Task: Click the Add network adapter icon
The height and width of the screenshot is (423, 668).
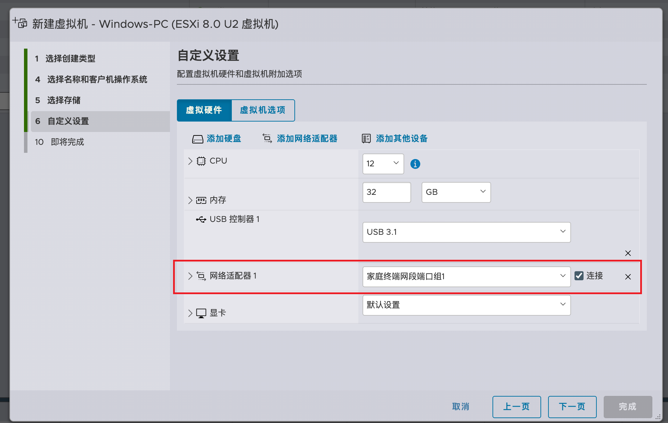Action: pyautogui.click(x=267, y=139)
